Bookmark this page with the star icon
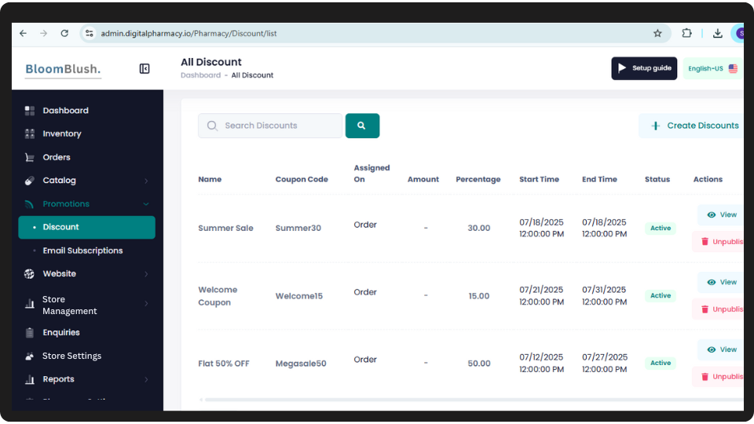 click(x=657, y=33)
